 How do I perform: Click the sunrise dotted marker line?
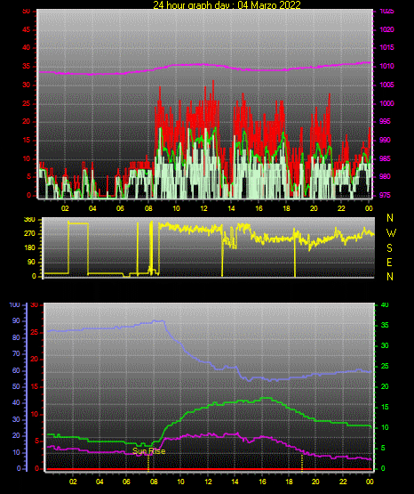tap(148, 463)
